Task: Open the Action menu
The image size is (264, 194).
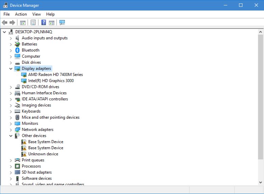Action: point(21,14)
